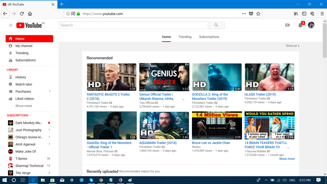Open File Explorer from the taskbar
Viewport: 327px width, 184px height.
pyautogui.click(x=43, y=180)
